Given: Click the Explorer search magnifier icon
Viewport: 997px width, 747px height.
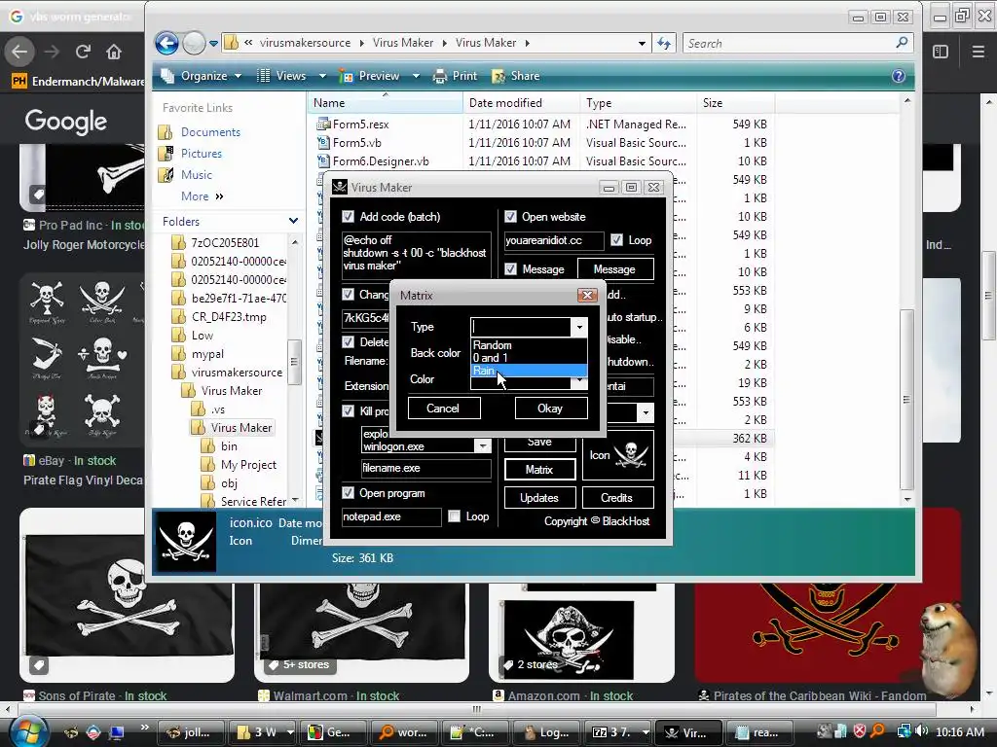Looking at the screenshot, I should (902, 43).
